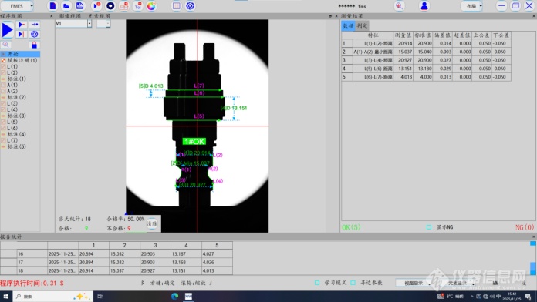Switch to the 影像视图 tab
The height and width of the screenshot is (302, 537).
70,16
